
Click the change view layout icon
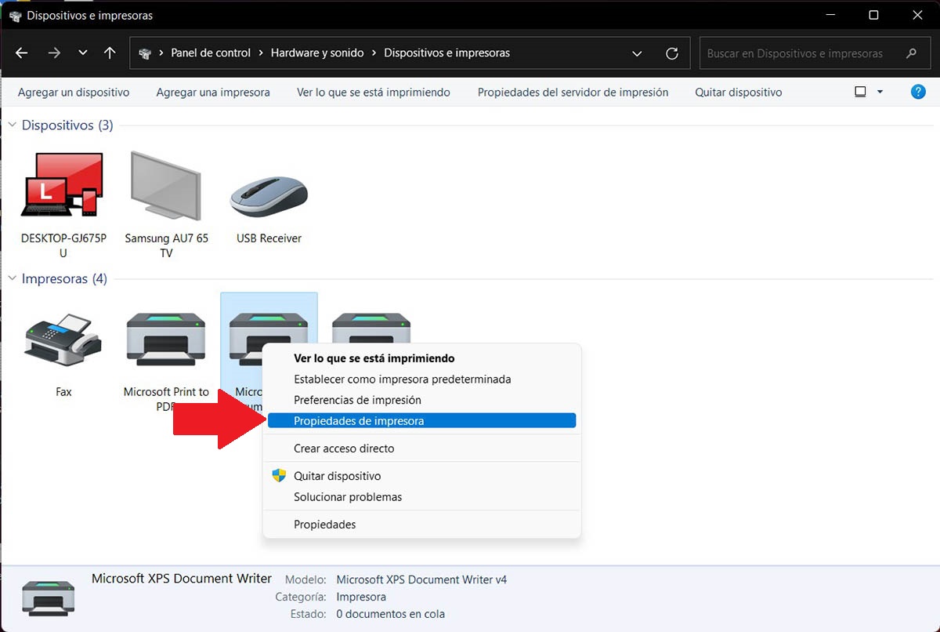860,92
